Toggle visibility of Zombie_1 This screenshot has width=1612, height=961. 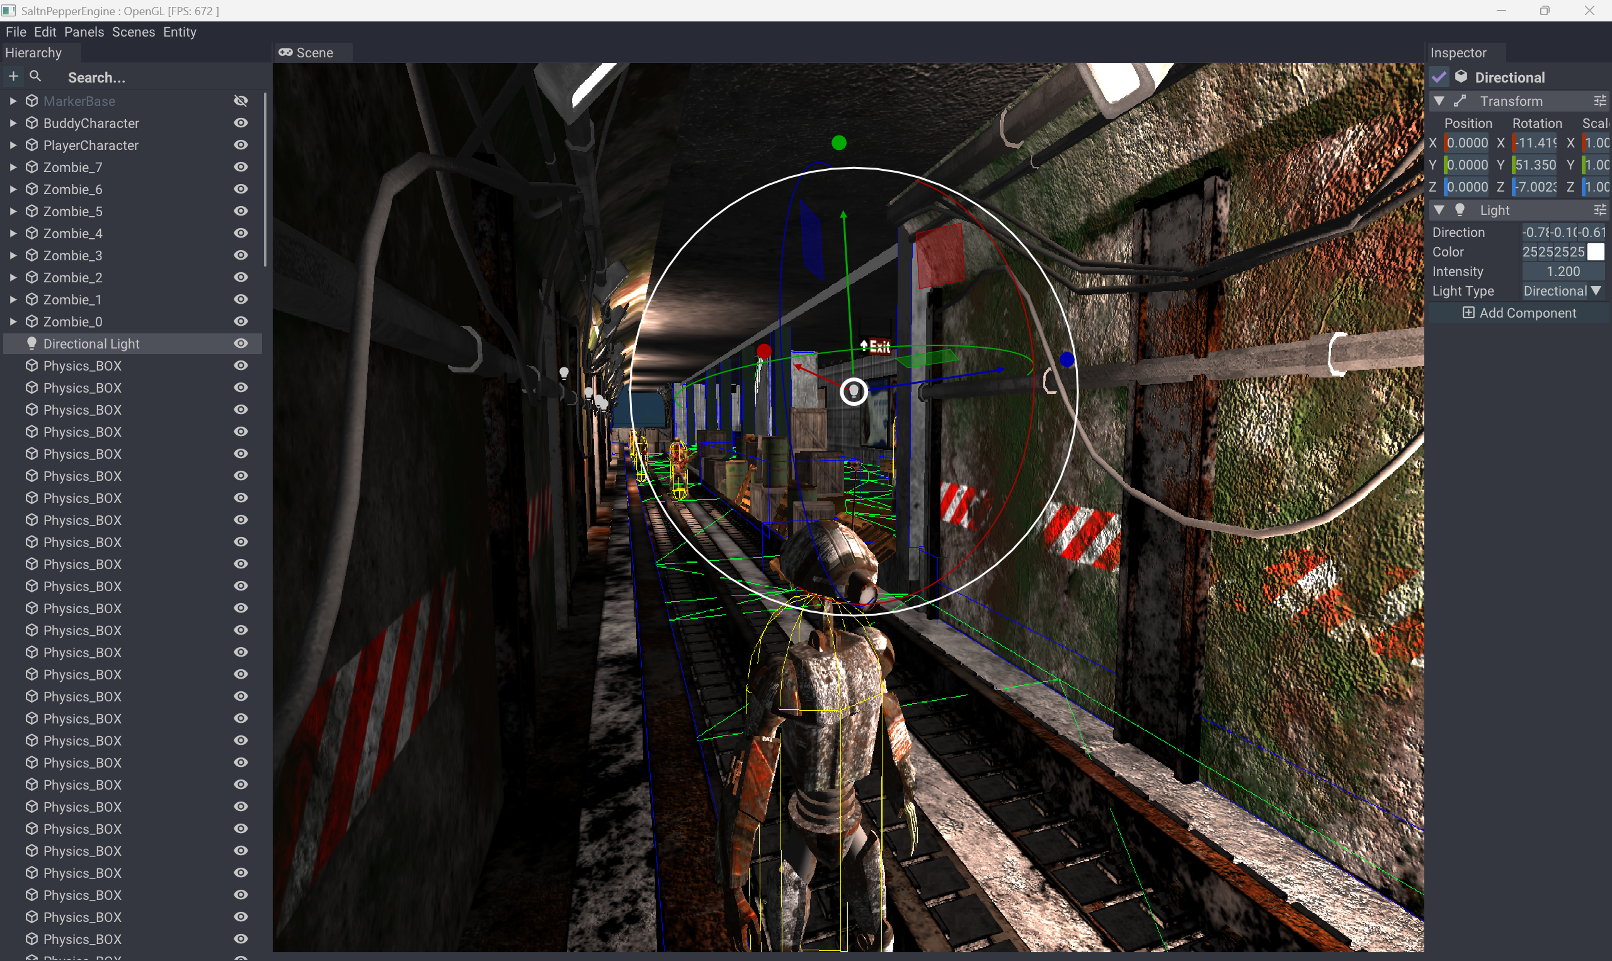(x=241, y=299)
